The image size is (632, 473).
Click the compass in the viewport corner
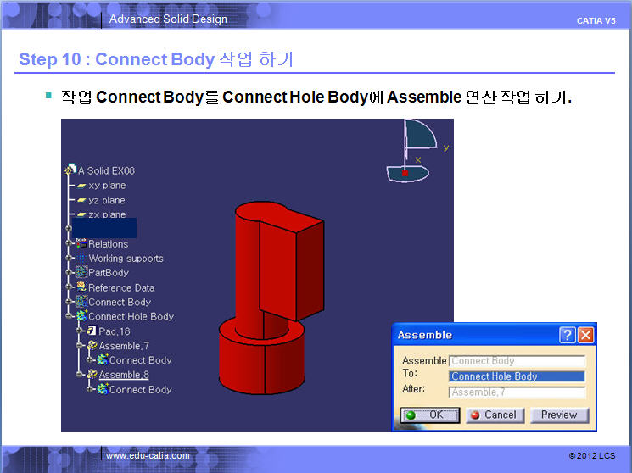coord(417,153)
